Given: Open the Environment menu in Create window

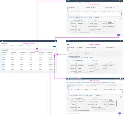Looking at the screenshot, I should click(79, 3).
